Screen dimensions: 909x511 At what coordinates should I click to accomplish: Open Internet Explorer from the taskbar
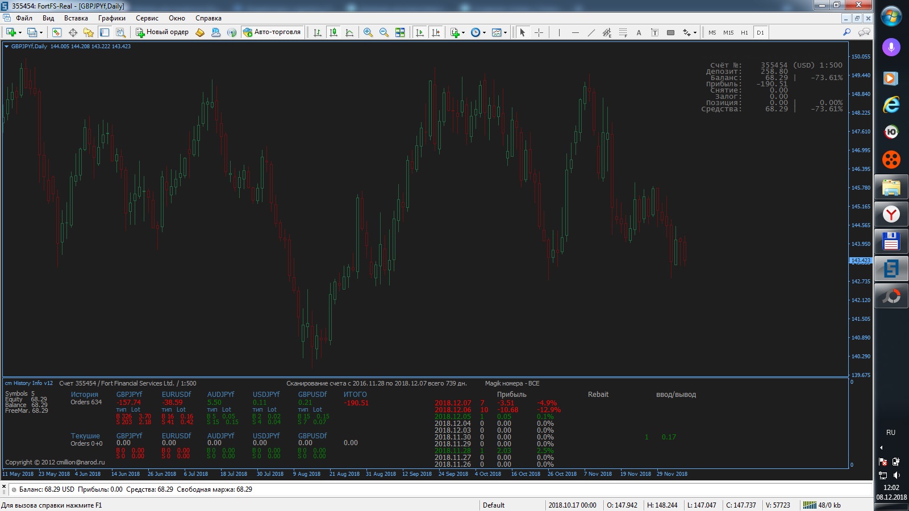(x=891, y=104)
